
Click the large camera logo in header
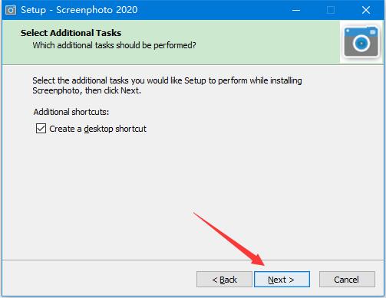361,41
